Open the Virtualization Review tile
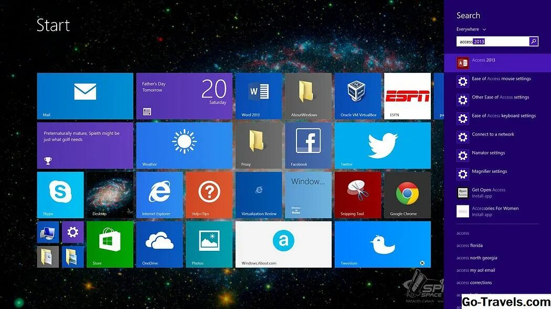The width and height of the screenshot is (551, 309). coord(259,195)
